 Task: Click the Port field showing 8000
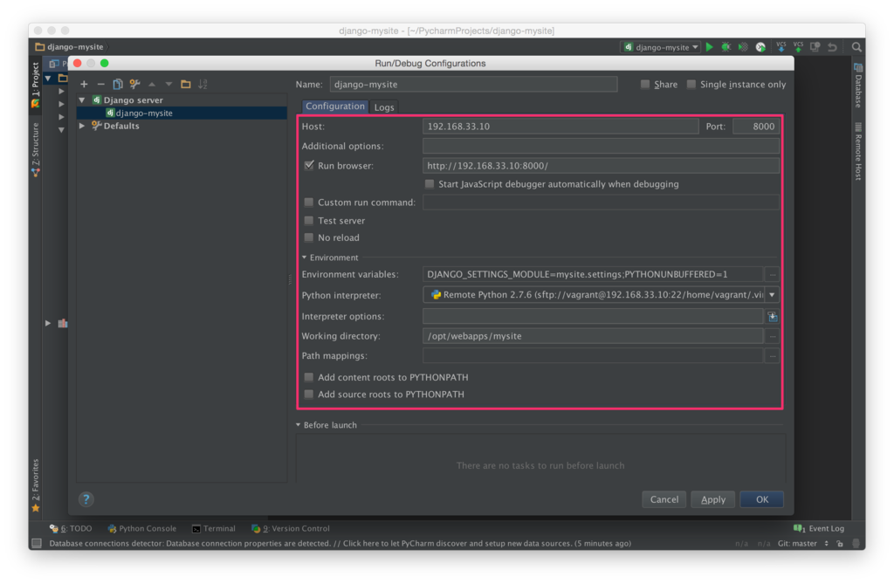pos(756,126)
